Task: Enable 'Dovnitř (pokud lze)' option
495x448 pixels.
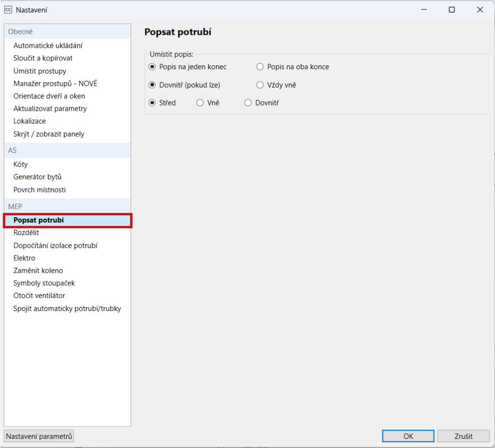Action: click(152, 85)
